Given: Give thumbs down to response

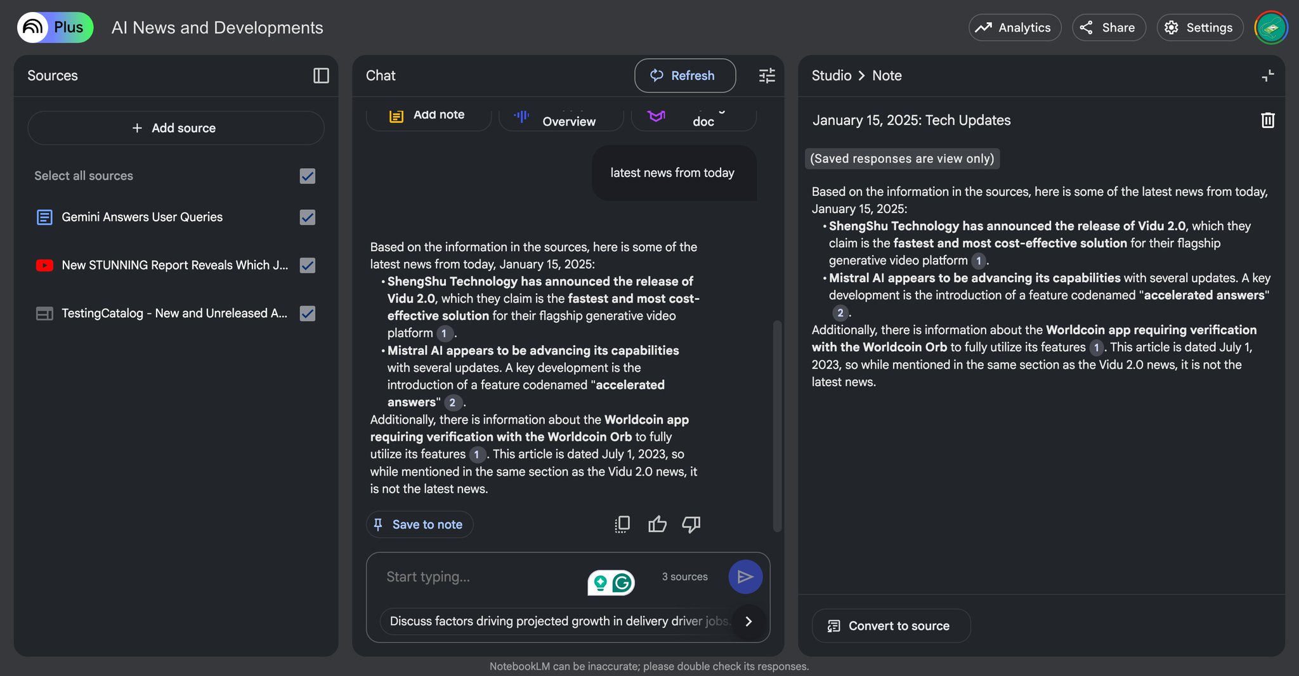Looking at the screenshot, I should coord(691,524).
